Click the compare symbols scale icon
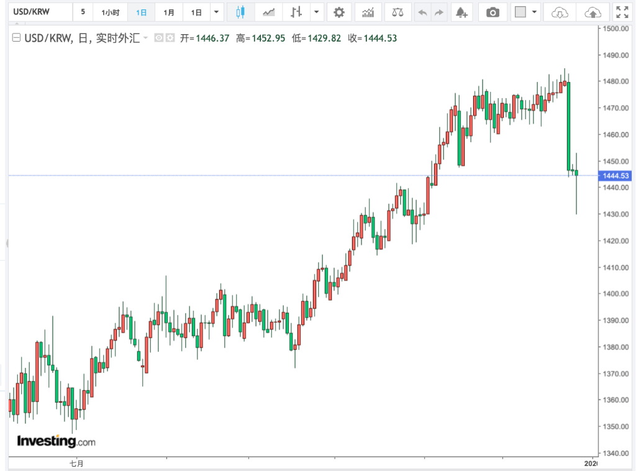This screenshot has width=636, height=471. click(x=397, y=12)
